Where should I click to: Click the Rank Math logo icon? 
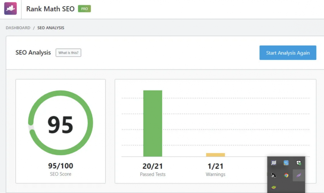point(10,8)
